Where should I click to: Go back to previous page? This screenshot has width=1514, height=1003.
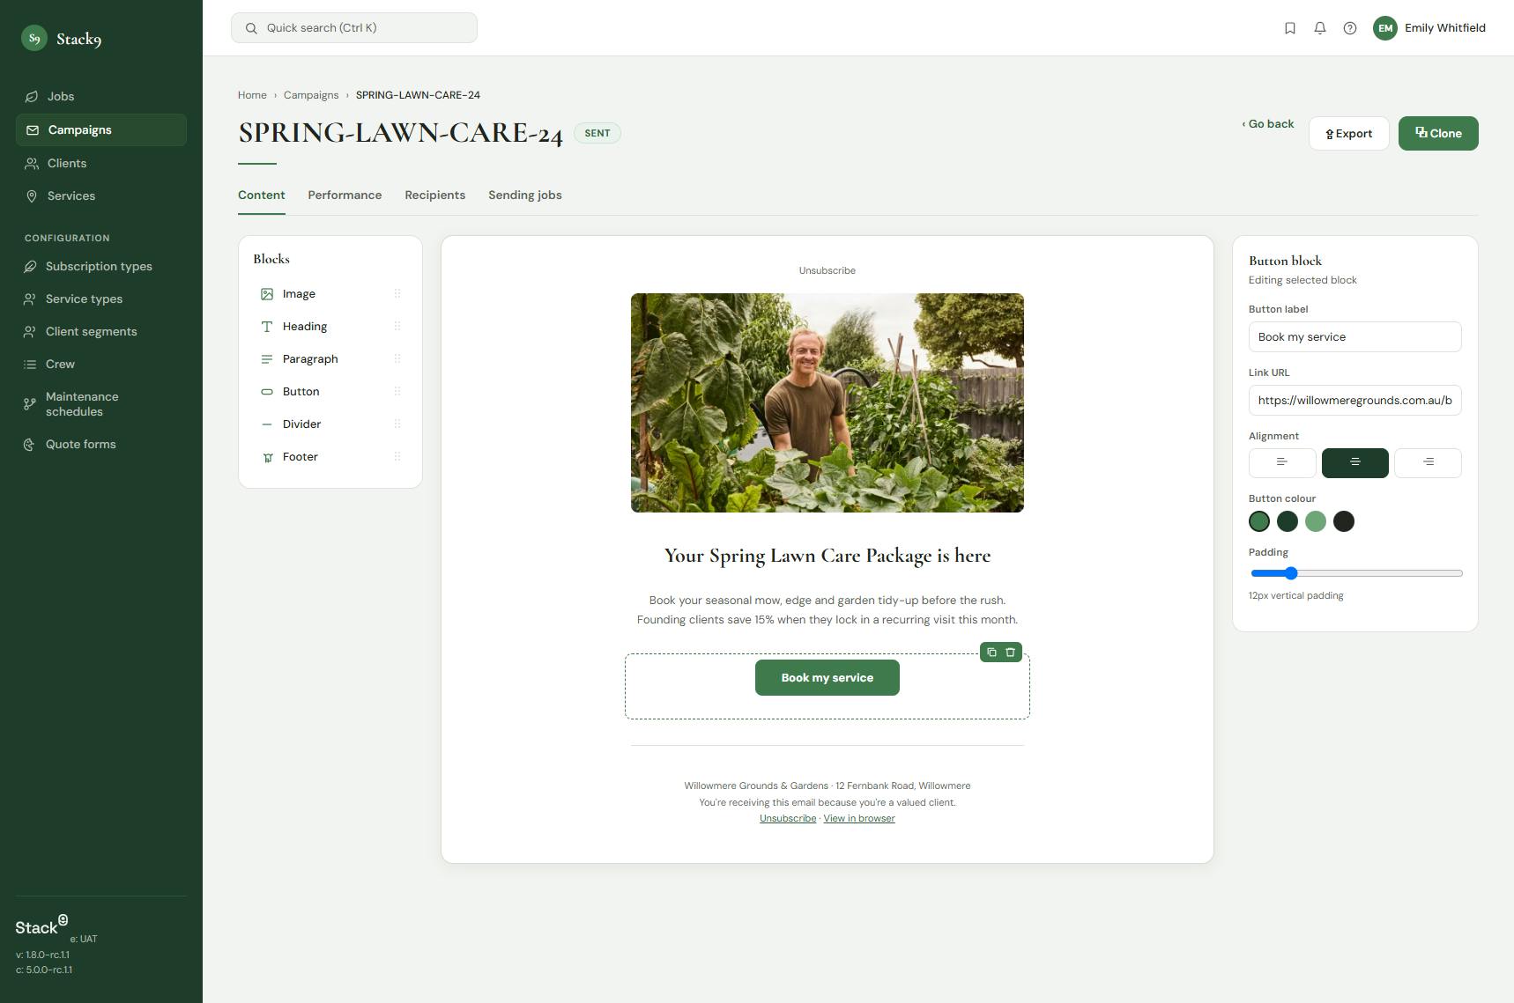(1268, 124)
